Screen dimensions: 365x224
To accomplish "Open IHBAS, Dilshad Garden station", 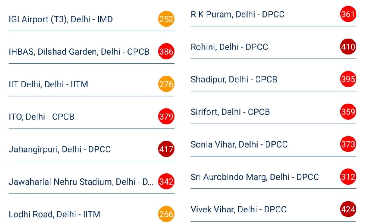I will (x=79, y=52).
